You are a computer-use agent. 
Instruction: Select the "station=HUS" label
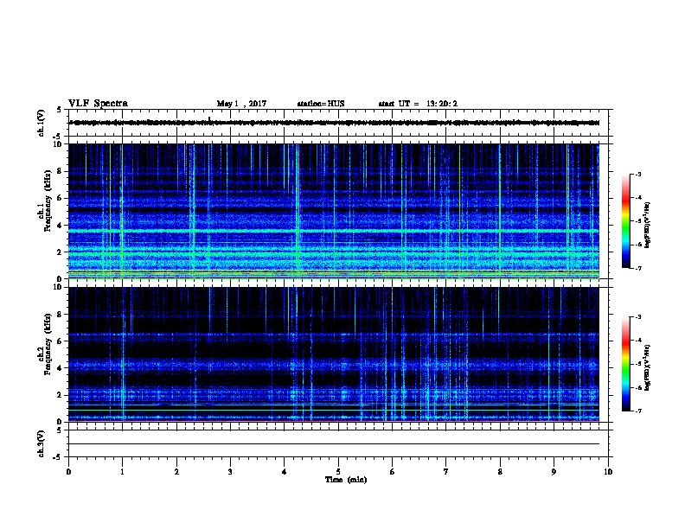(321, 104)
